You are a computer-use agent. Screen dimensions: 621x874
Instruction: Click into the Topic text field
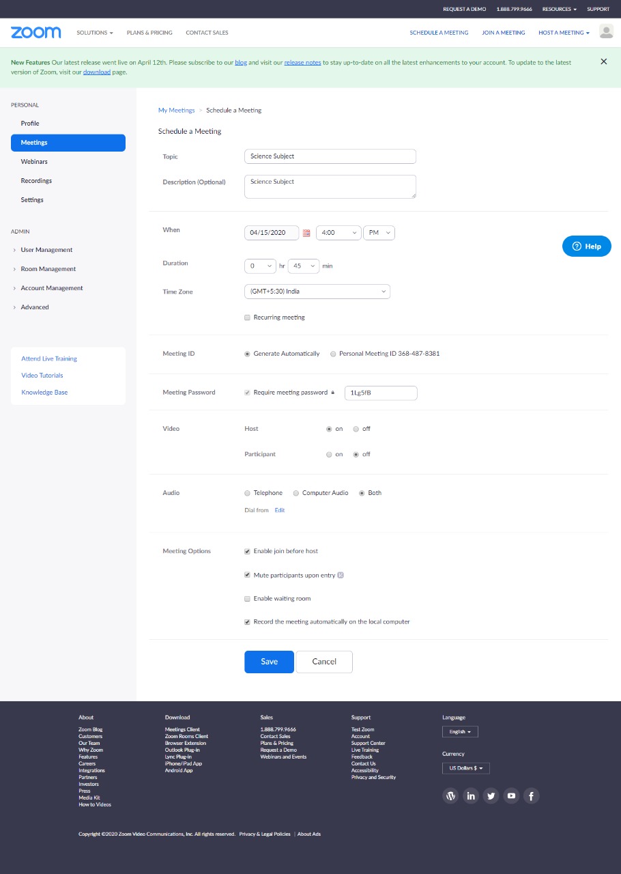tap(330, 156)
